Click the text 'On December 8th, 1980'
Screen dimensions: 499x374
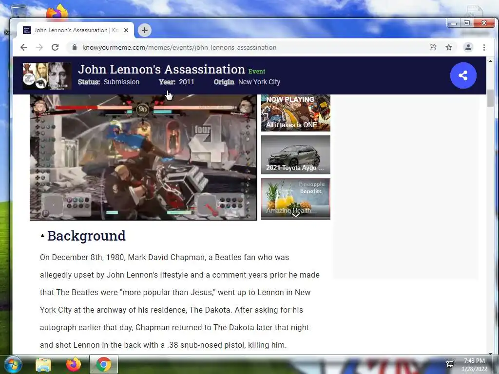82,257
